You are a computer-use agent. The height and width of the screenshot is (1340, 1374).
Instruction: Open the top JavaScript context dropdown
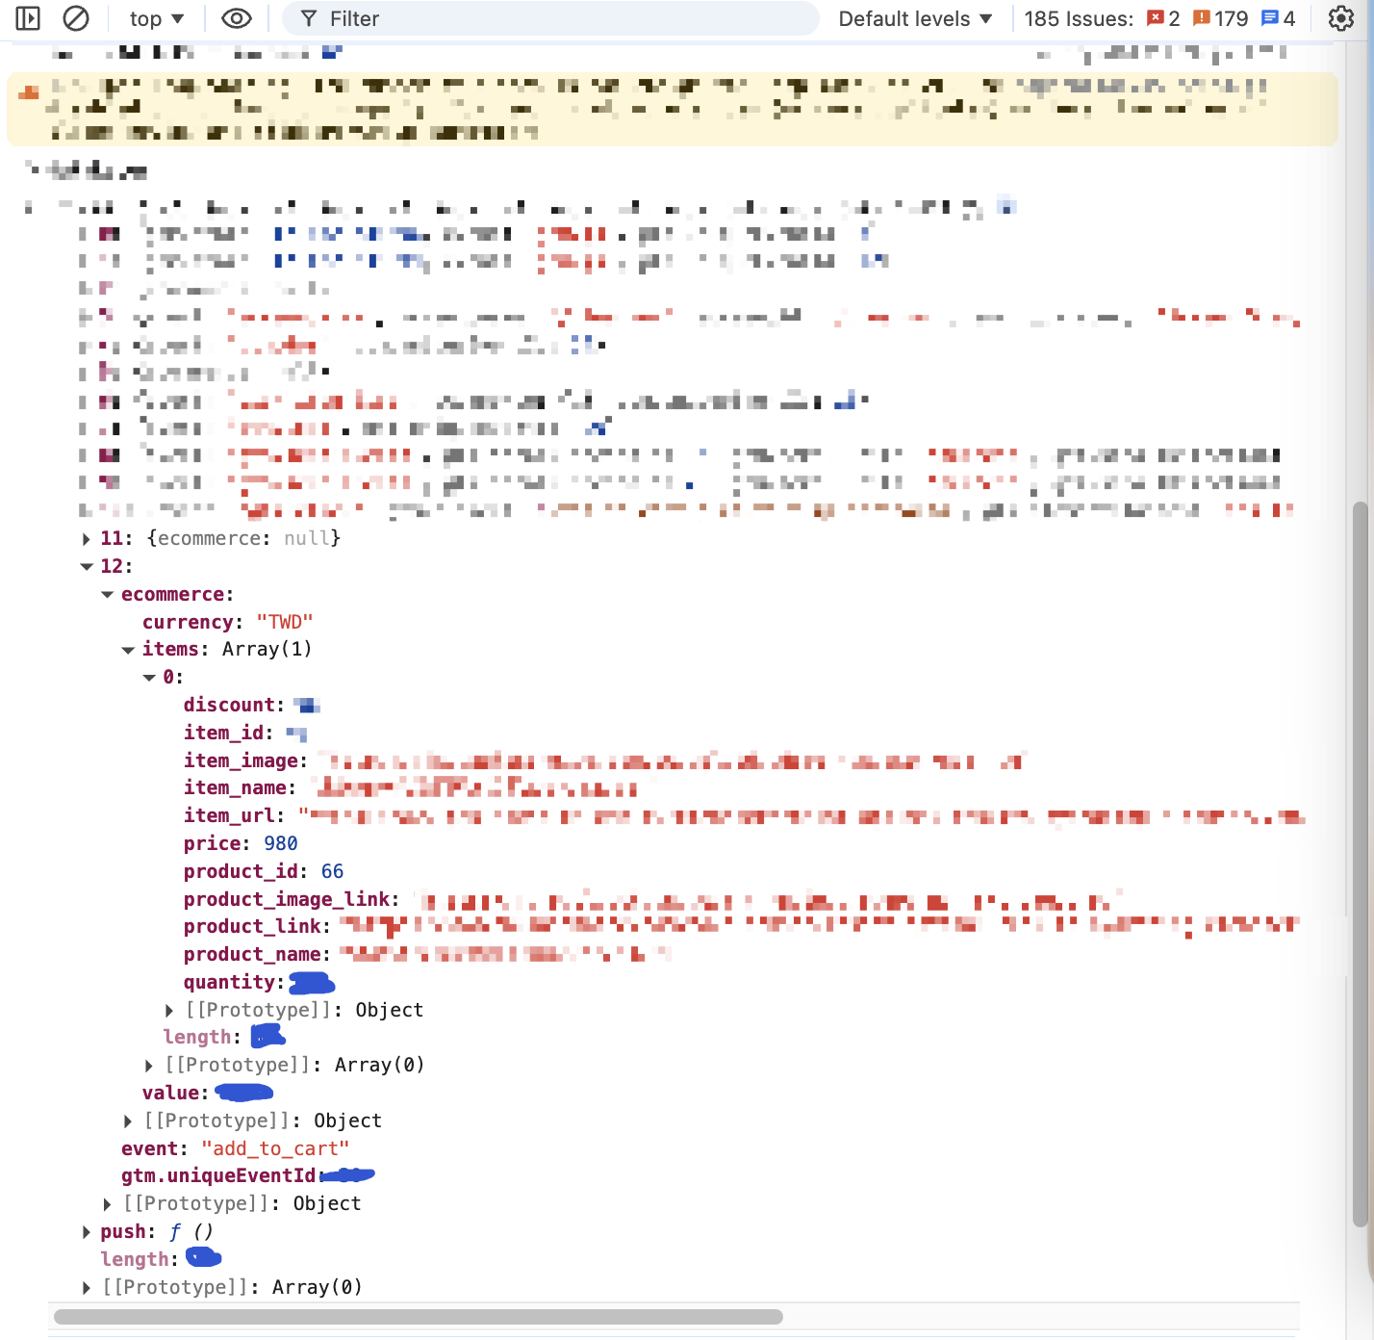157,18
